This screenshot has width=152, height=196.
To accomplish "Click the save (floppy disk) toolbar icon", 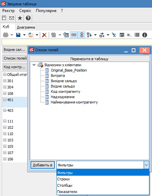I will click(18, 35).
